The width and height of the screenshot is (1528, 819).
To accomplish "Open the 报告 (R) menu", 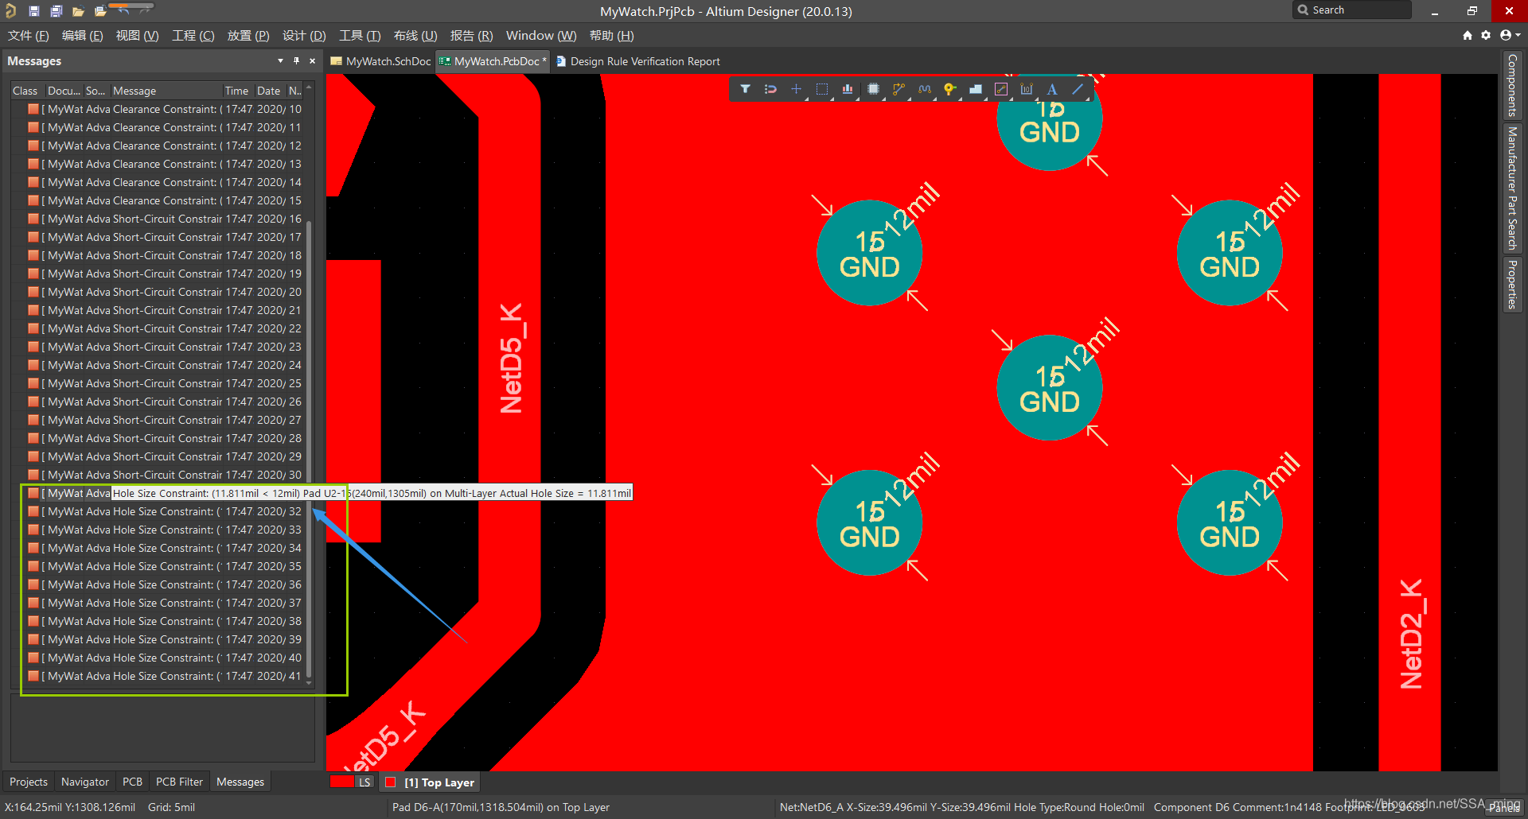I will pos(471,36).
